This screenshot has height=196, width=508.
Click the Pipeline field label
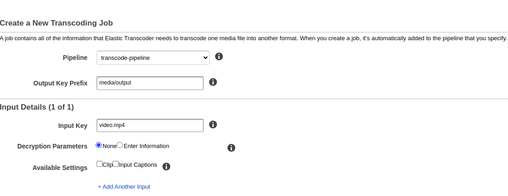pyautogui.click(x=75, y=58)
